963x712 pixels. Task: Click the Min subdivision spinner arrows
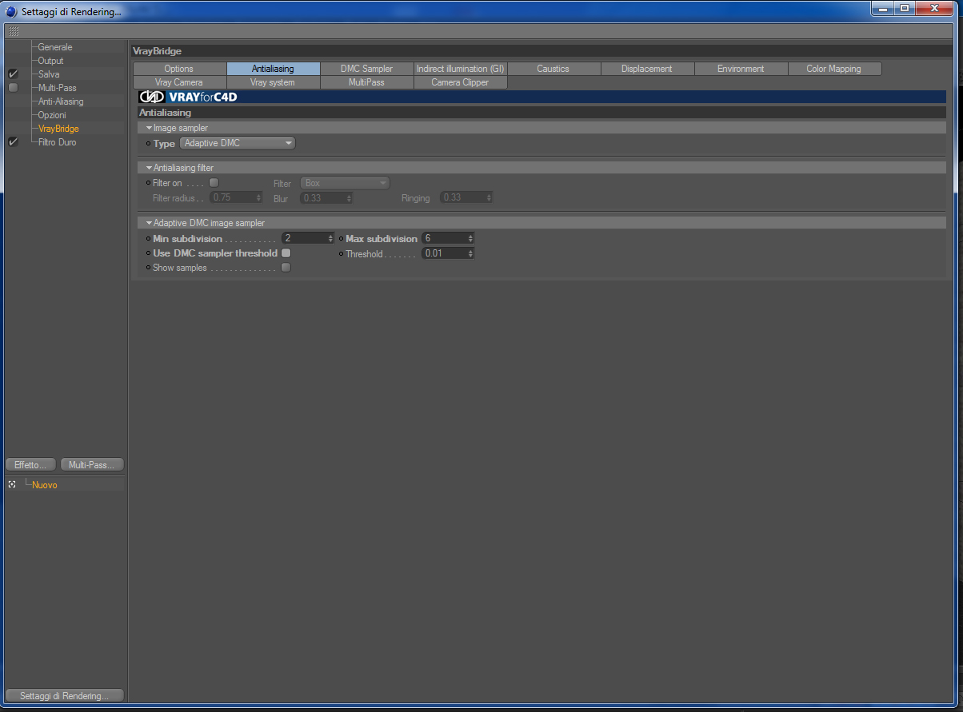pyautogui.click(x=330, y=238)
